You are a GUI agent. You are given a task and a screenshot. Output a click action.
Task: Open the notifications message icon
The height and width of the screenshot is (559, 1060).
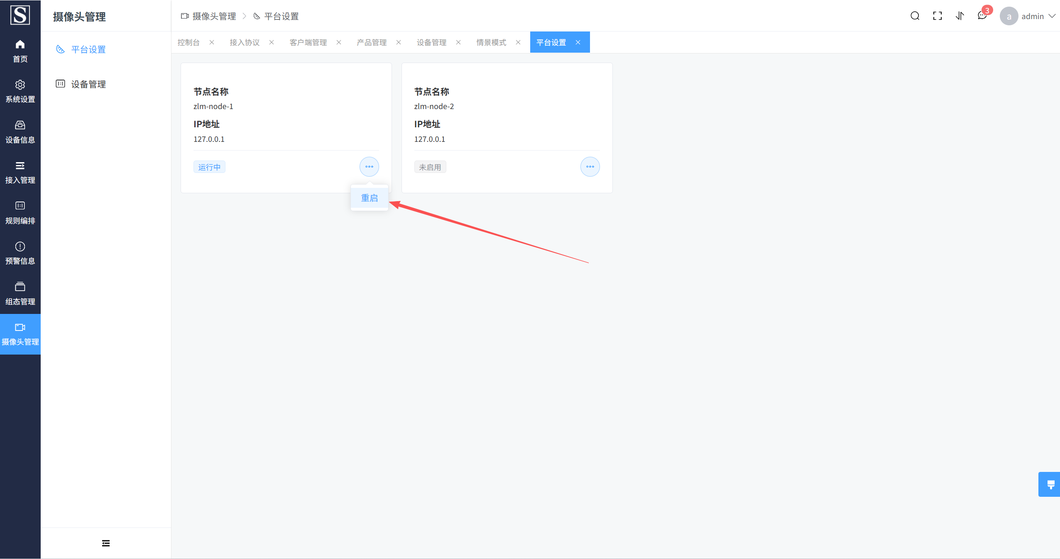982,16
